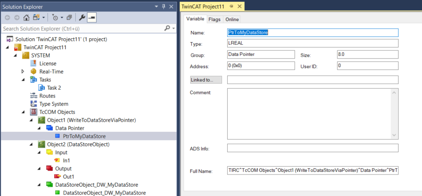Click the Group field showing Data Pointer

[261, 54]
